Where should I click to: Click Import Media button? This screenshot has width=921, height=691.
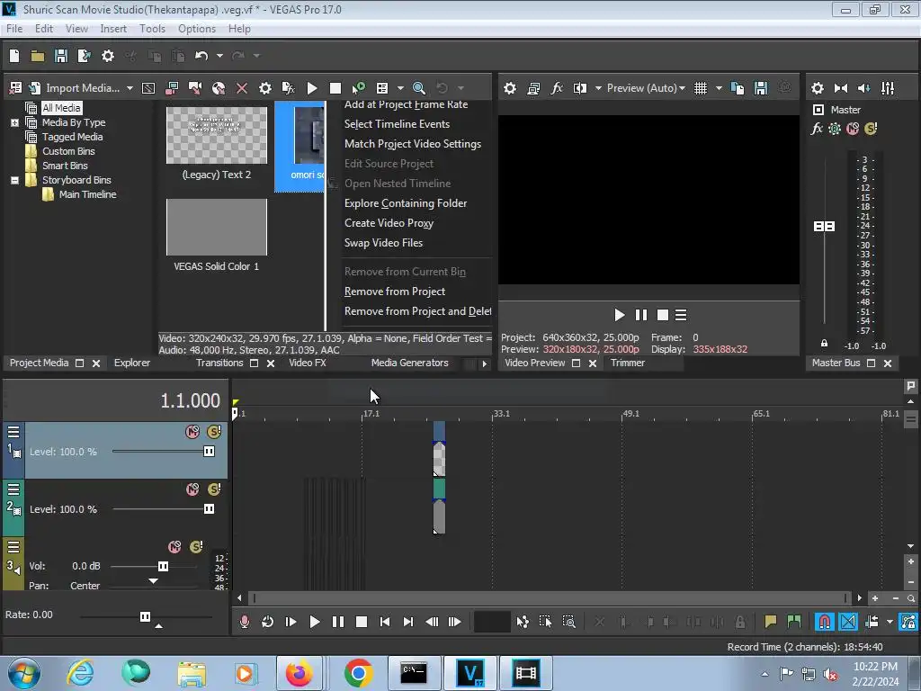click(83, 88)
